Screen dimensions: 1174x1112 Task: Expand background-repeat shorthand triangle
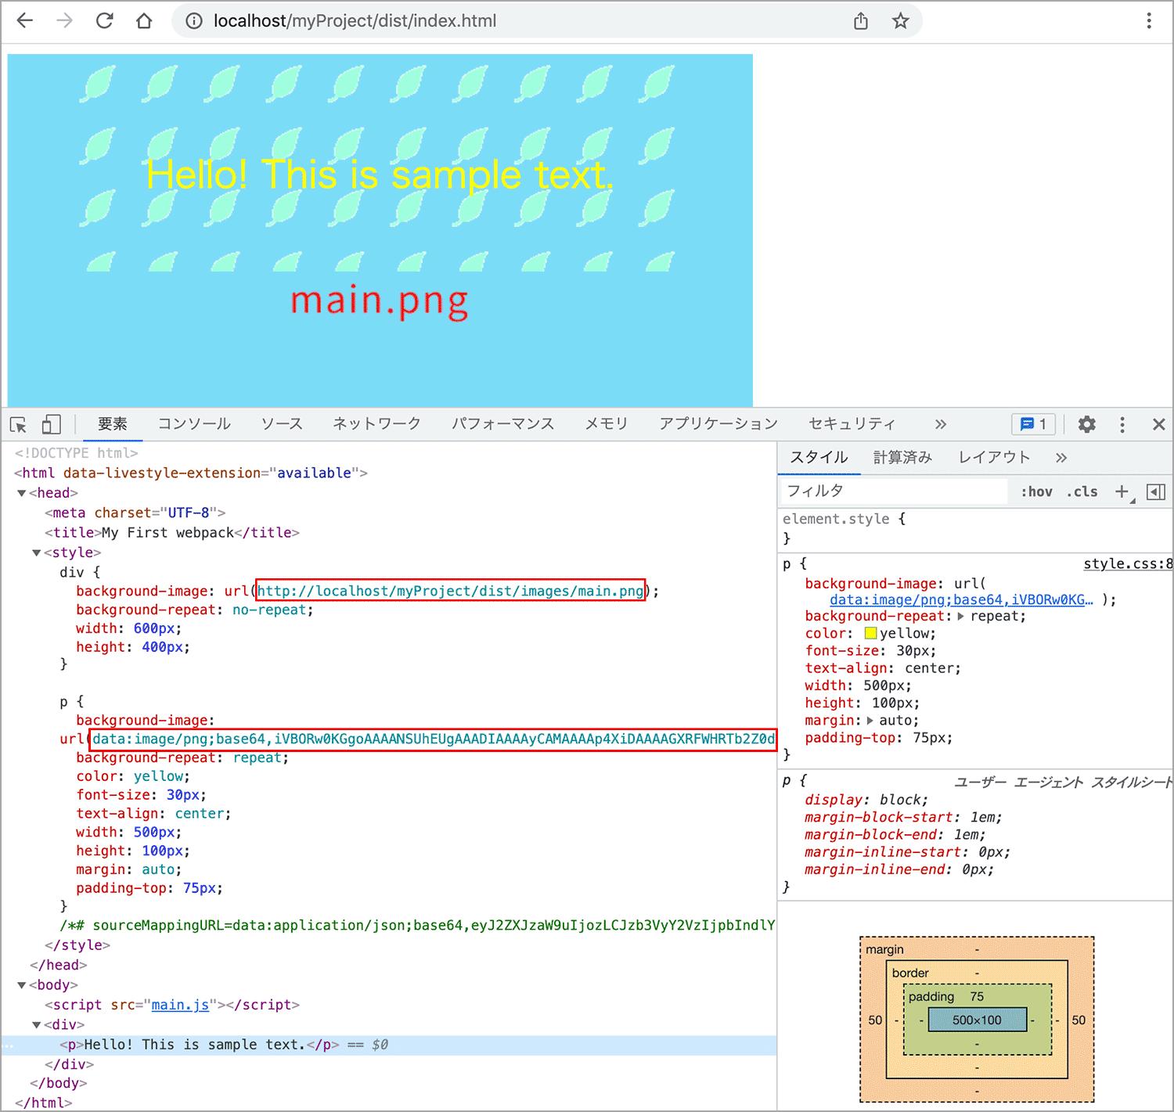[x=961, y=617]
